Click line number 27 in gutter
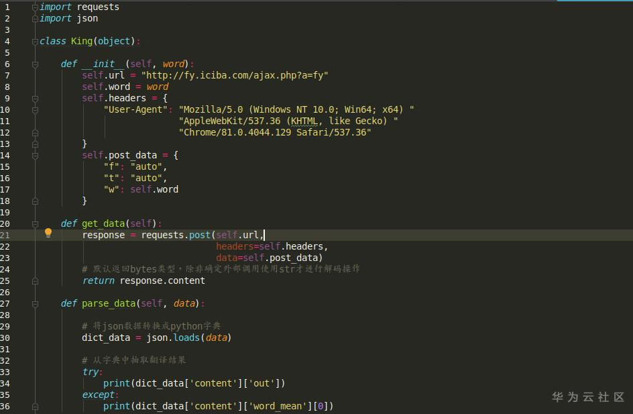The height and width of the screenshot is (414, 633). point(5,304)
